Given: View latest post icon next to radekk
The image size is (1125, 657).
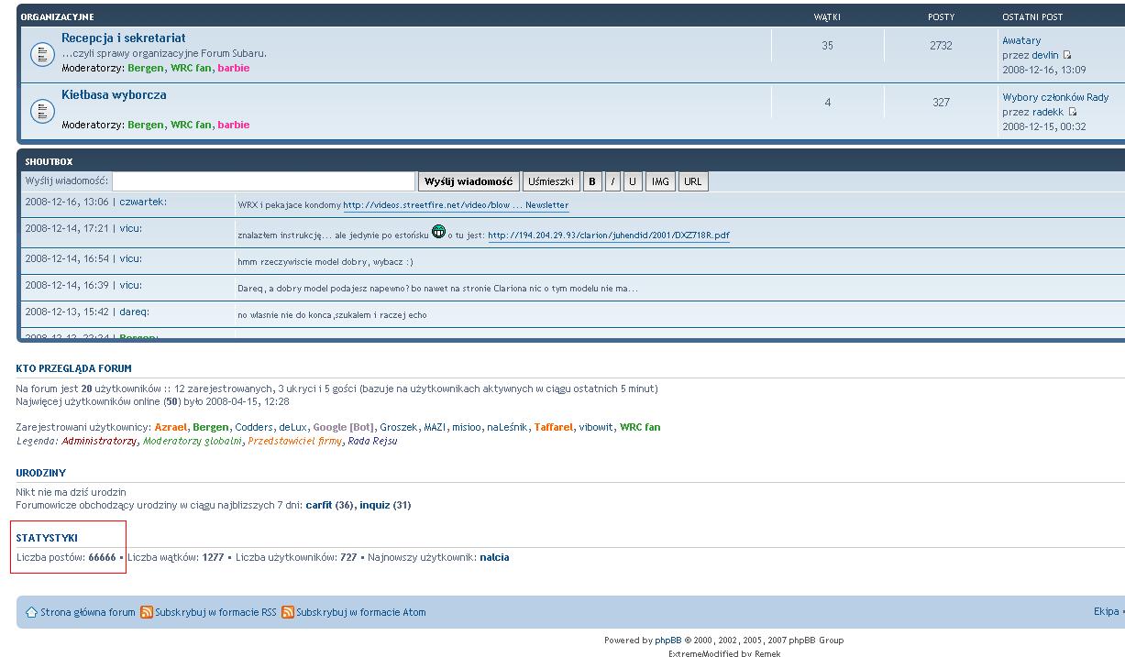Looking at the screenshot, I should coord(1073,113).
